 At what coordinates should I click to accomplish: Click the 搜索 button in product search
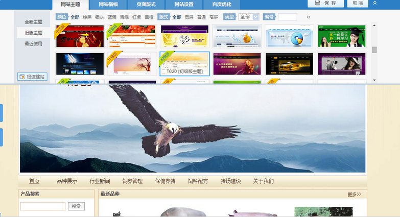(76, 206)
